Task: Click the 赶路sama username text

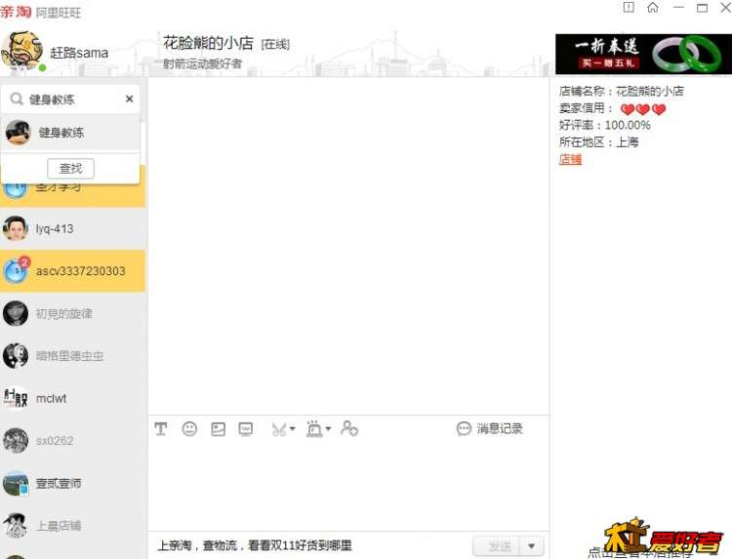Action: point(79,54)
